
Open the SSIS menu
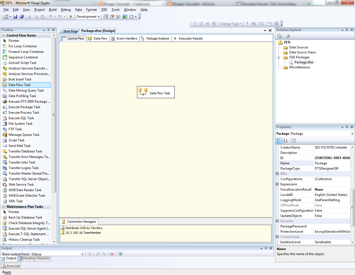pos(104,9)
